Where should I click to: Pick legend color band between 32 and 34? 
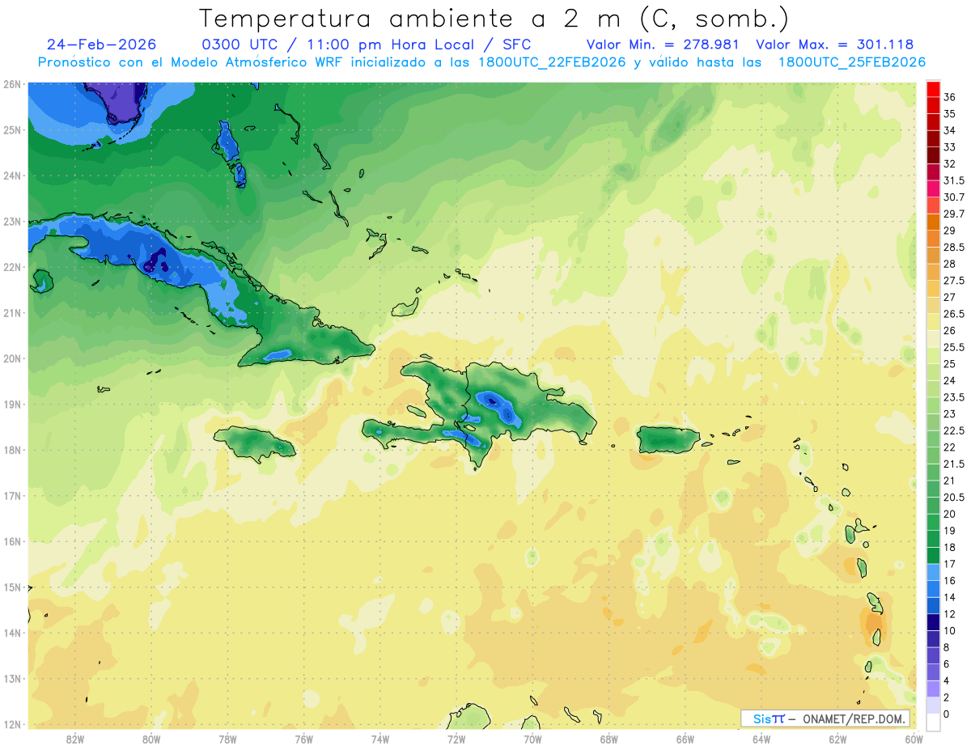click(x=933, y=147)
